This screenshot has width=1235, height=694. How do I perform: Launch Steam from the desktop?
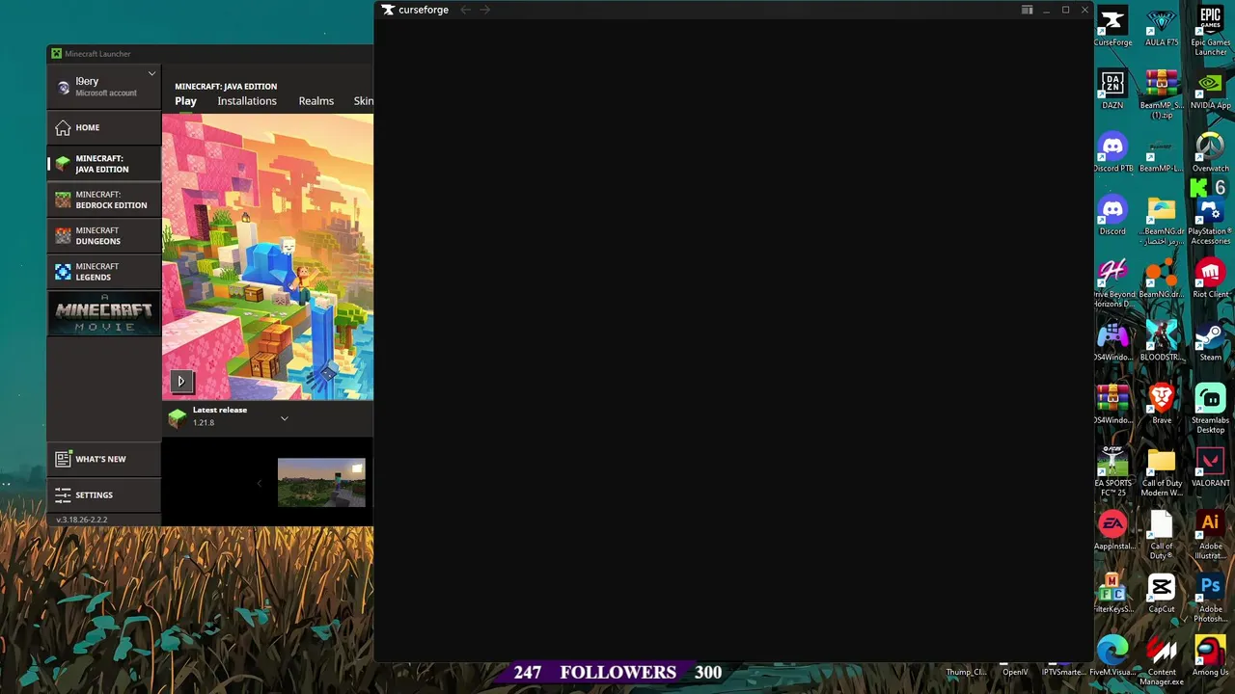[1210, 342]
